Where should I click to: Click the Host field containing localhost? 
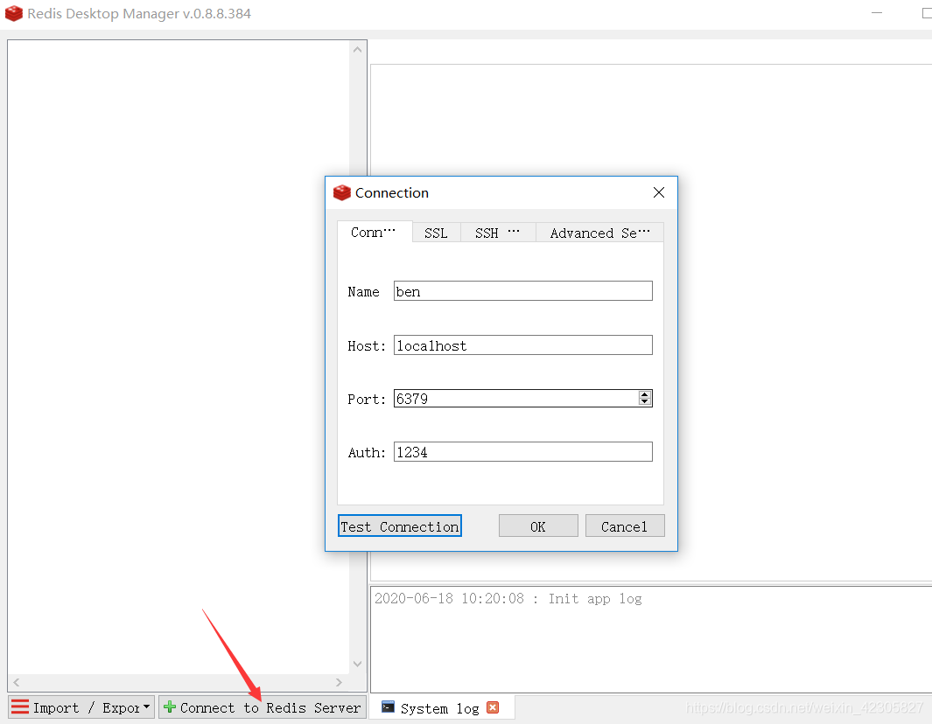[523, 345]
